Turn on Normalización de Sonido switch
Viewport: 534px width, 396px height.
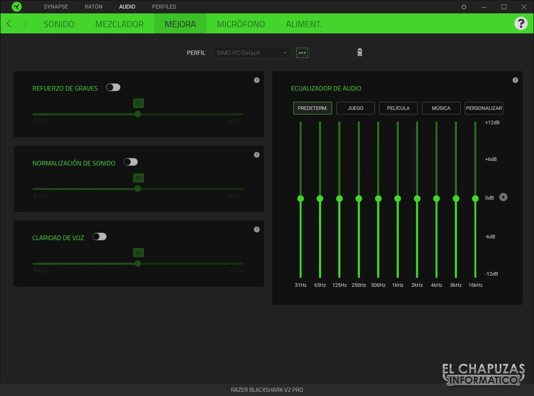[x=131, y=162]
